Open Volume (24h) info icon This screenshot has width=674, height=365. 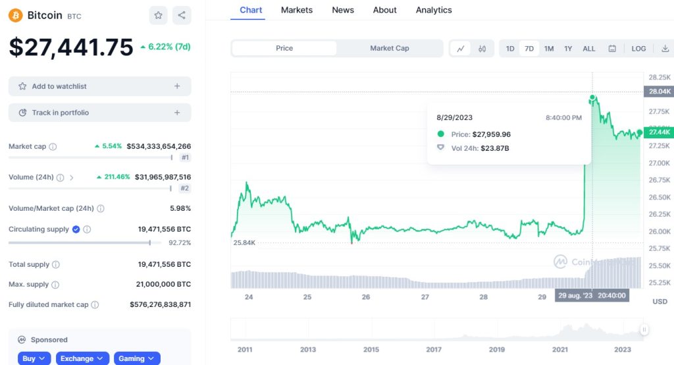60,177
